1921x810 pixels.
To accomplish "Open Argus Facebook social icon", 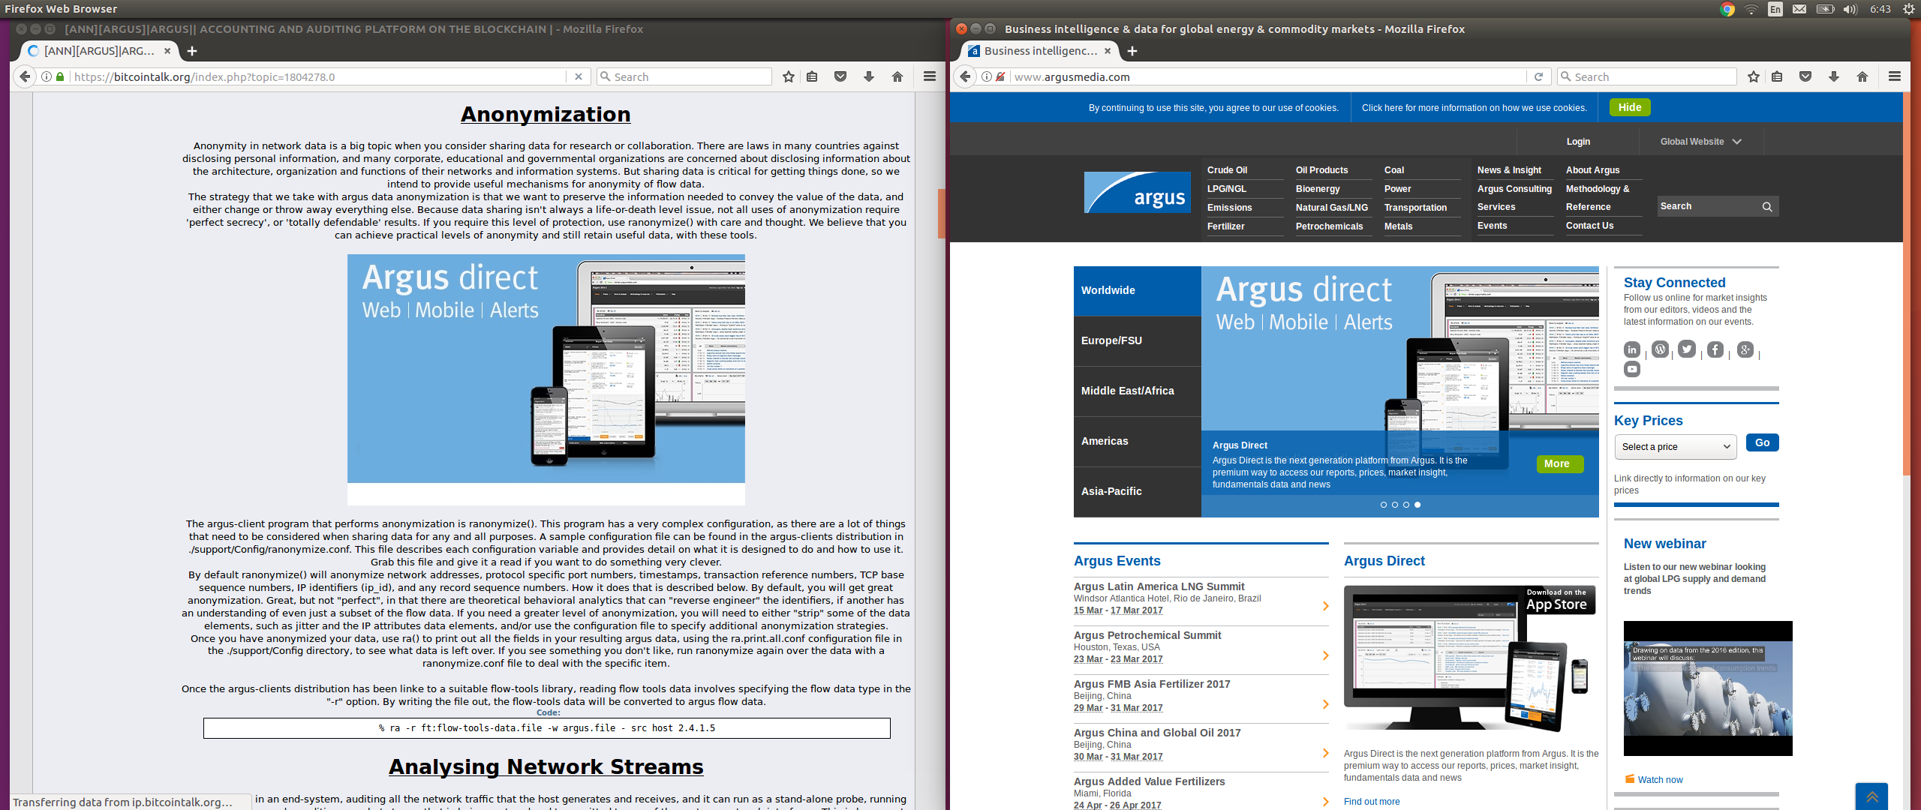I will coord(1715,349).
